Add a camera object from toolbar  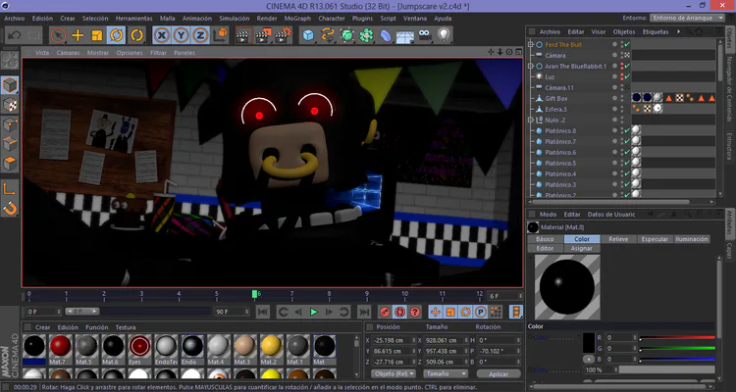tap(424, 35)
